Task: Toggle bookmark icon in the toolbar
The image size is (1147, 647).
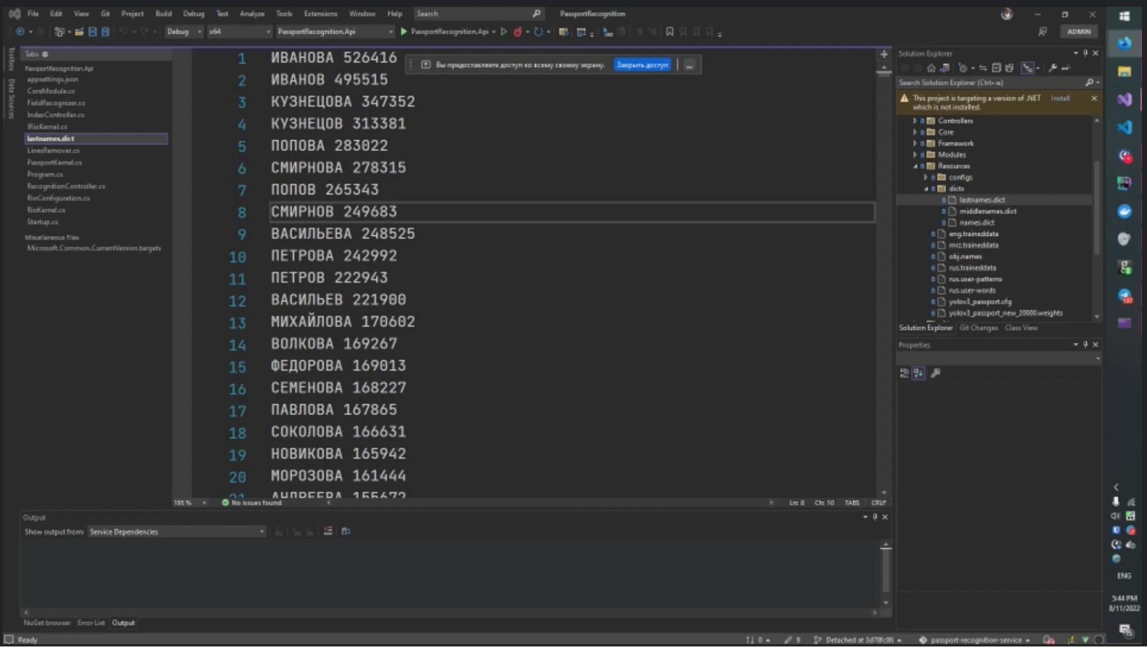Action: tap(669, 32)
